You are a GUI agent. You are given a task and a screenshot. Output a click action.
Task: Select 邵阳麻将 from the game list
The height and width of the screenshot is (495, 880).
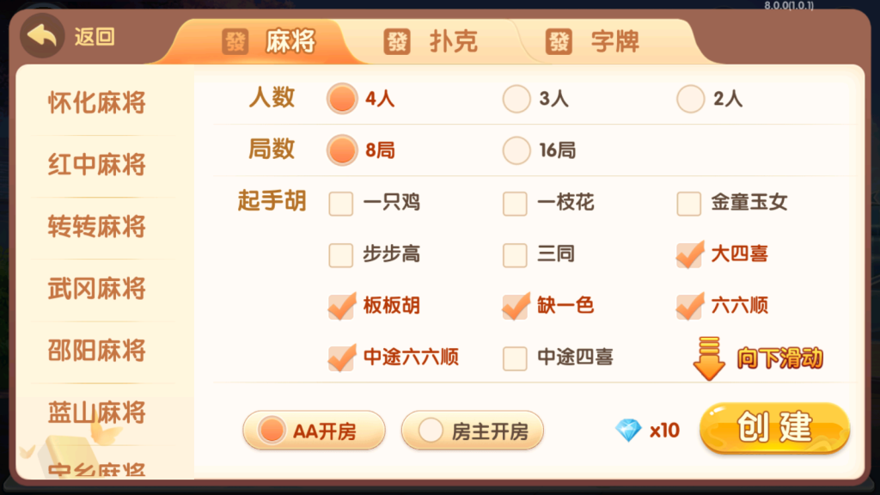click(x=98, y=351)
